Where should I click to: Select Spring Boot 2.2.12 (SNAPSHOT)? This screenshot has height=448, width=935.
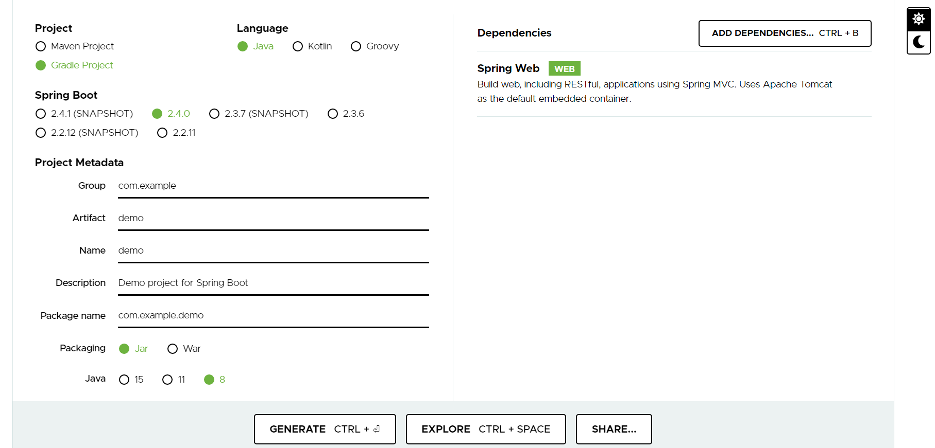[x=87, y=133]
